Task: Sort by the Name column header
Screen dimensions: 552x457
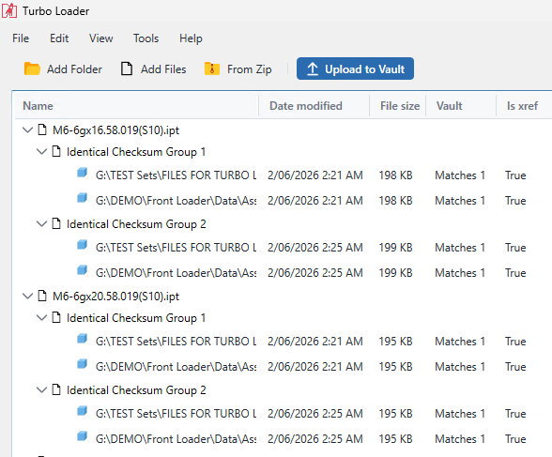Action: coord(38,105)
